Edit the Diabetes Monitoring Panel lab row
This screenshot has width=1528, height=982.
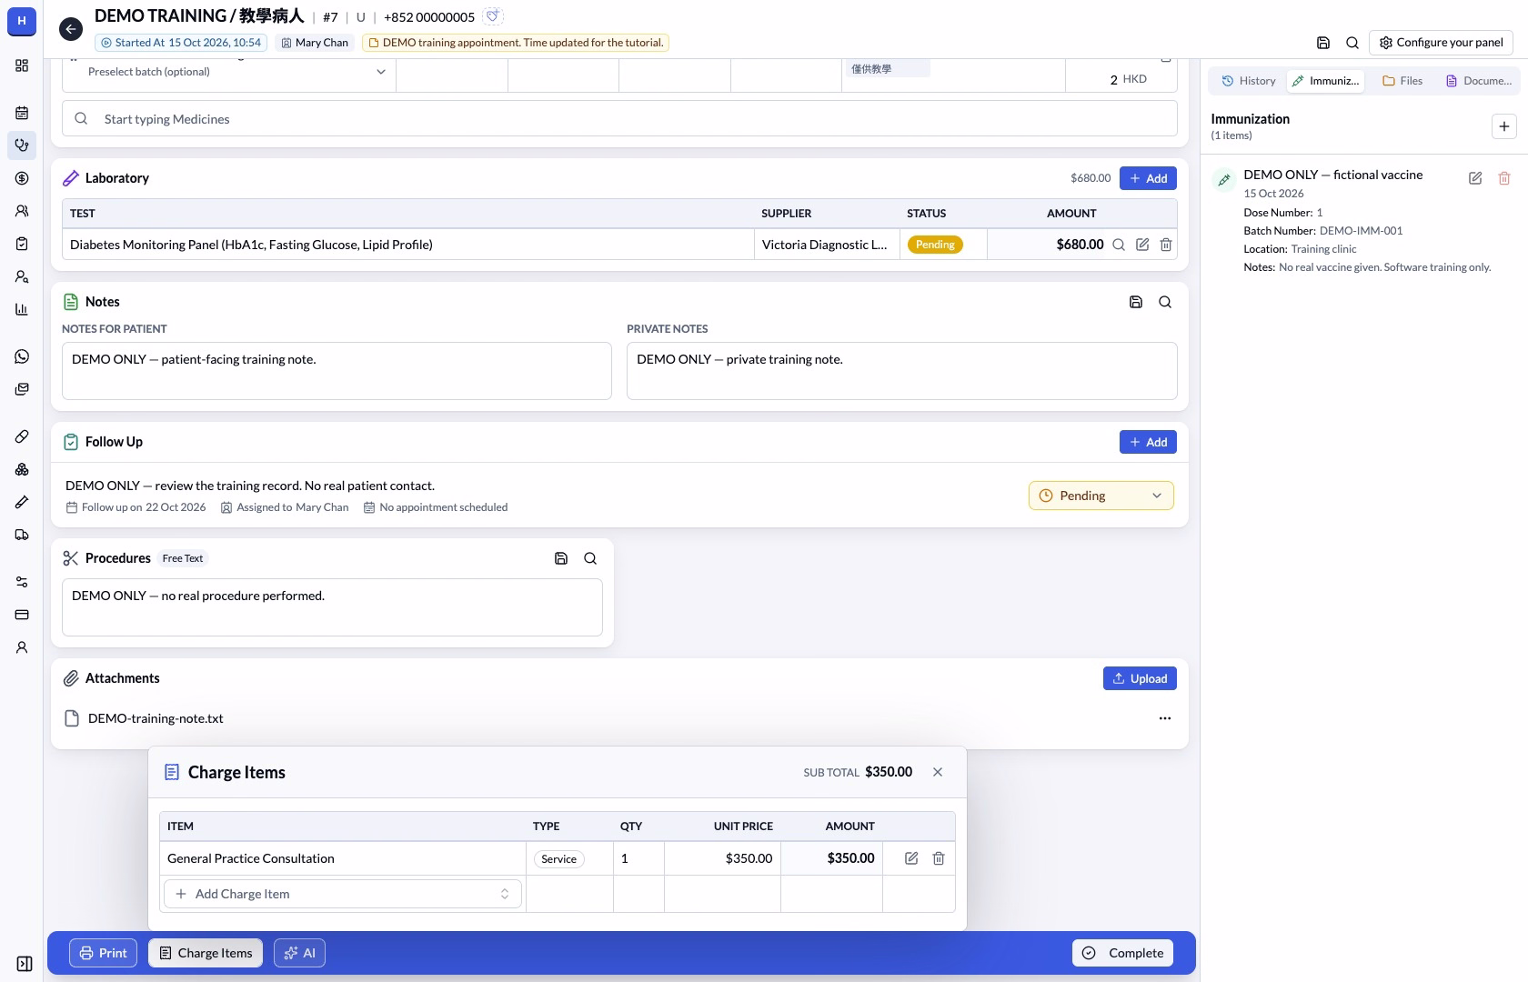tap(1142, 245)
